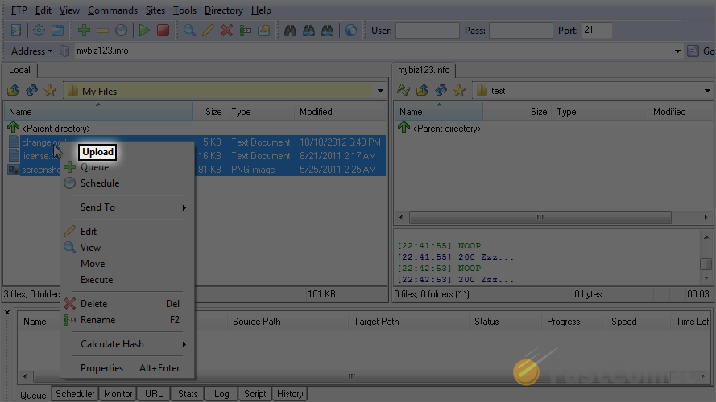Viewport: 716px width, 402px height.
Task: Click local pane Favorites star icon
Action: 50,90
